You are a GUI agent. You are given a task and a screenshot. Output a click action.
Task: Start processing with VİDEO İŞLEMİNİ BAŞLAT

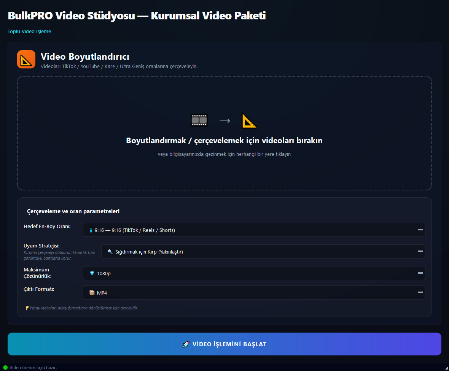[x=224, y=344]
